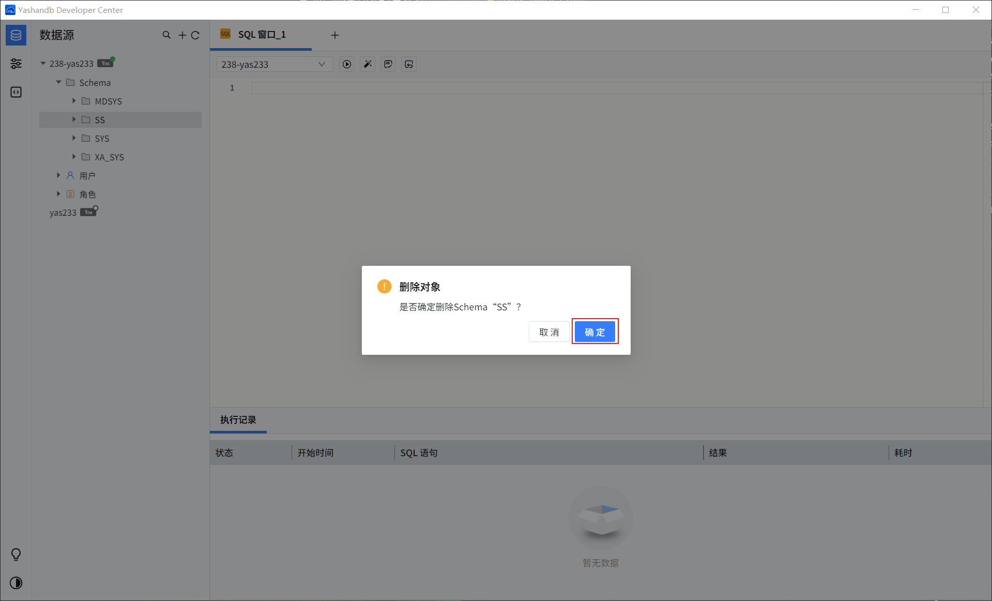Click the 耗时 column header
The image size is (992, 601).
point(903,453)
